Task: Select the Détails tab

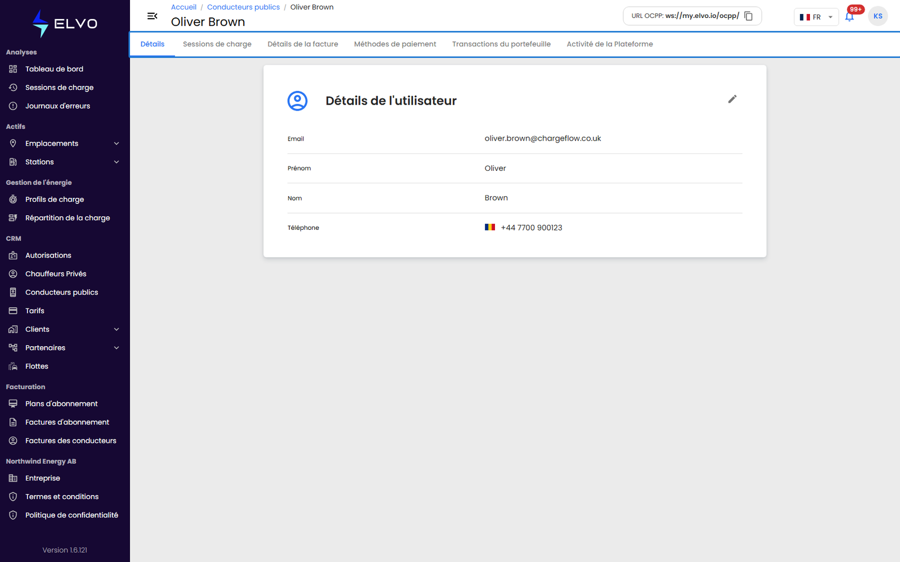Action: [x=152, y=44]
